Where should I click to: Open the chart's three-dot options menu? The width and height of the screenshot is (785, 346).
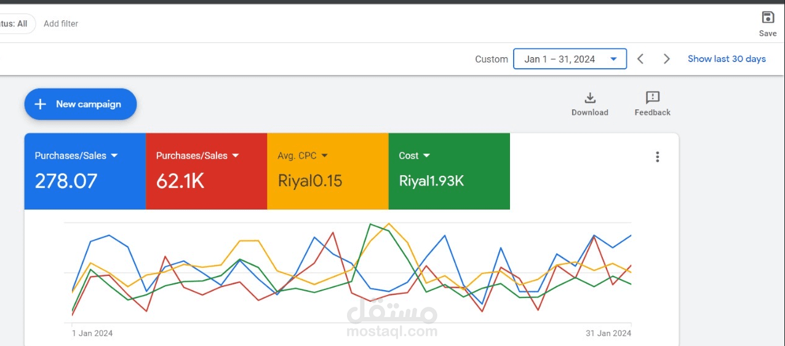click(x=657, y=157)
